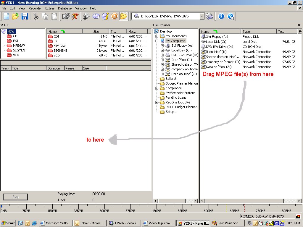The image size is (303, 227).
Task: Sort file browser by Type column
Action: point(259,31)
